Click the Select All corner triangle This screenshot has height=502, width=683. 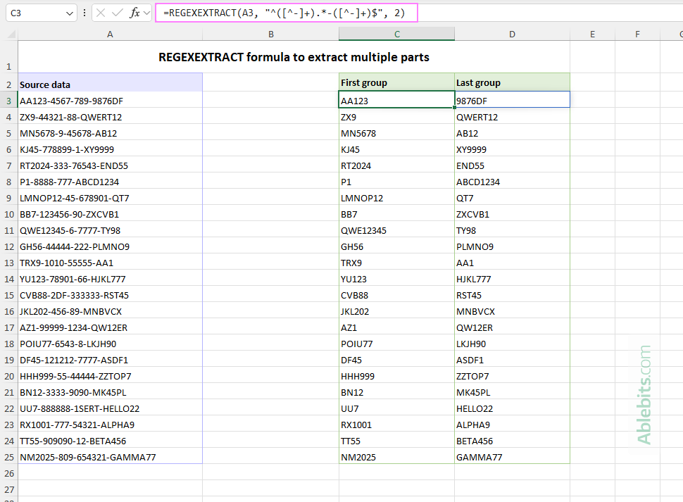coord(12,34)
